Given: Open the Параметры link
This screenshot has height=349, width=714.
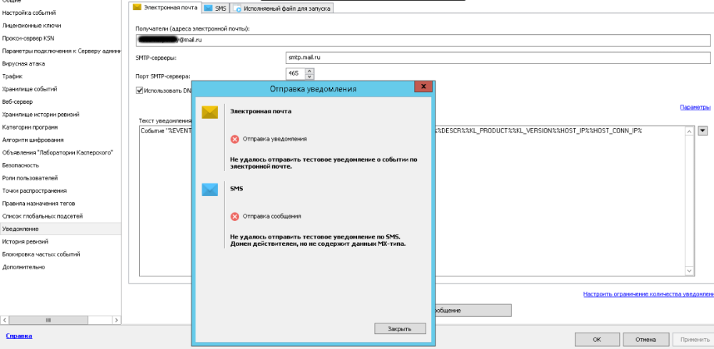Looking at the screenshot, I should click(x=695, y=108).
